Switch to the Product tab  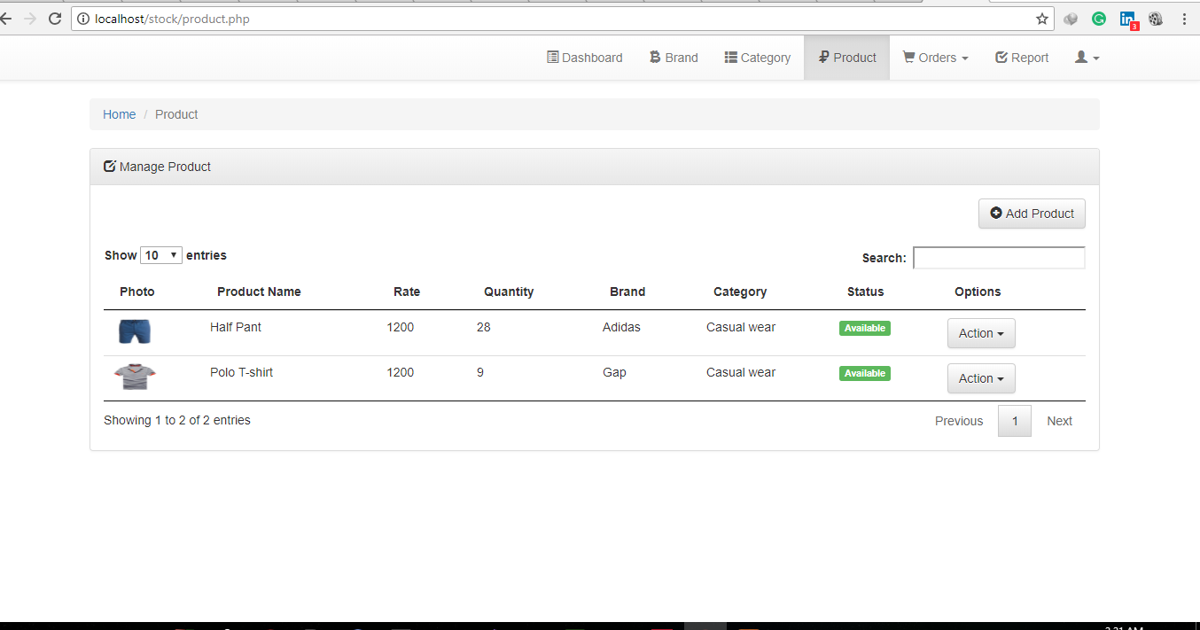pos(846,57)
